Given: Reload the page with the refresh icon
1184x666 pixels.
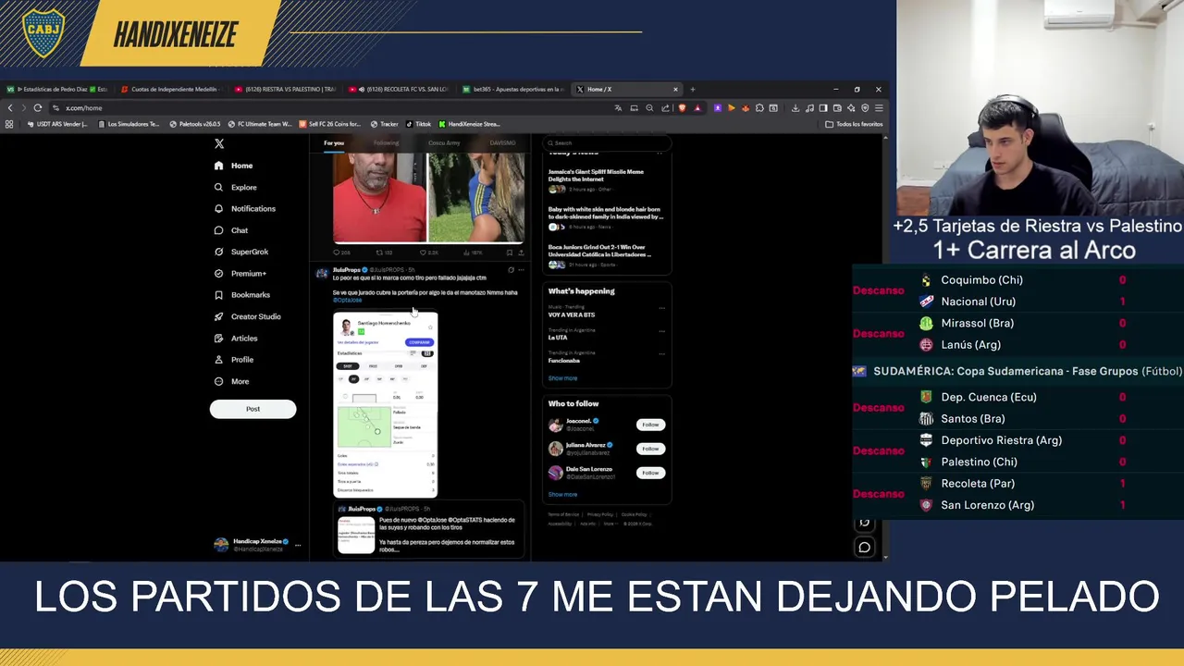Looking at the screenshot, I should pyautogui.click(x=38, y=108).
